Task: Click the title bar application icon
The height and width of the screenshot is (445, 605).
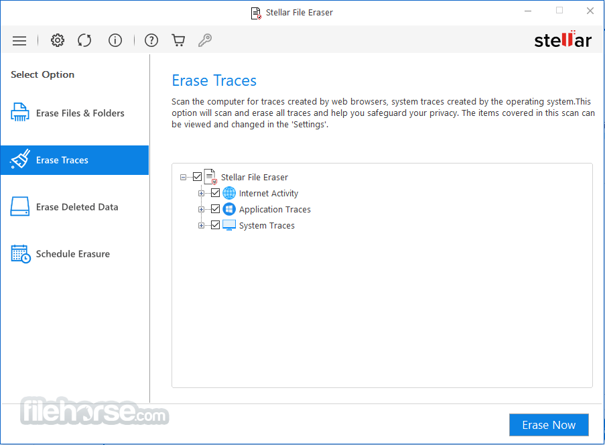Action: click(256, 13)
